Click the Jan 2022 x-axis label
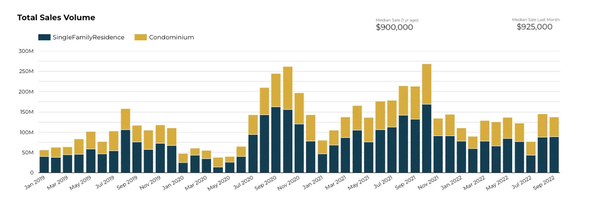The width and height of the screenshot is (595, 210). point(452,181)
